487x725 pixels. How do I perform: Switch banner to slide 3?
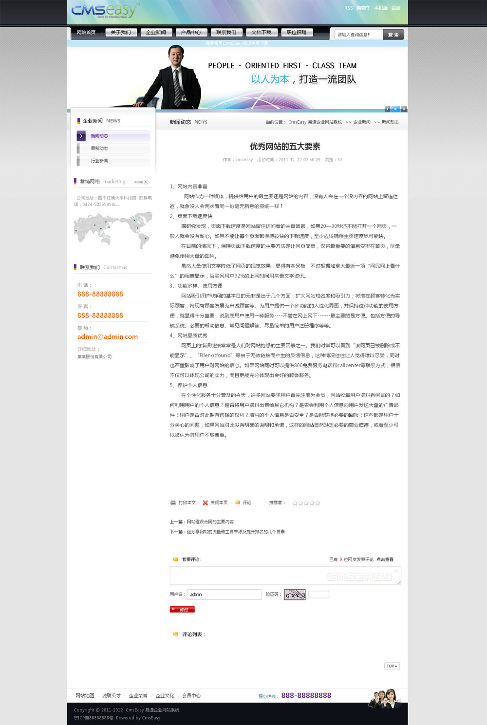pos(404,109)
